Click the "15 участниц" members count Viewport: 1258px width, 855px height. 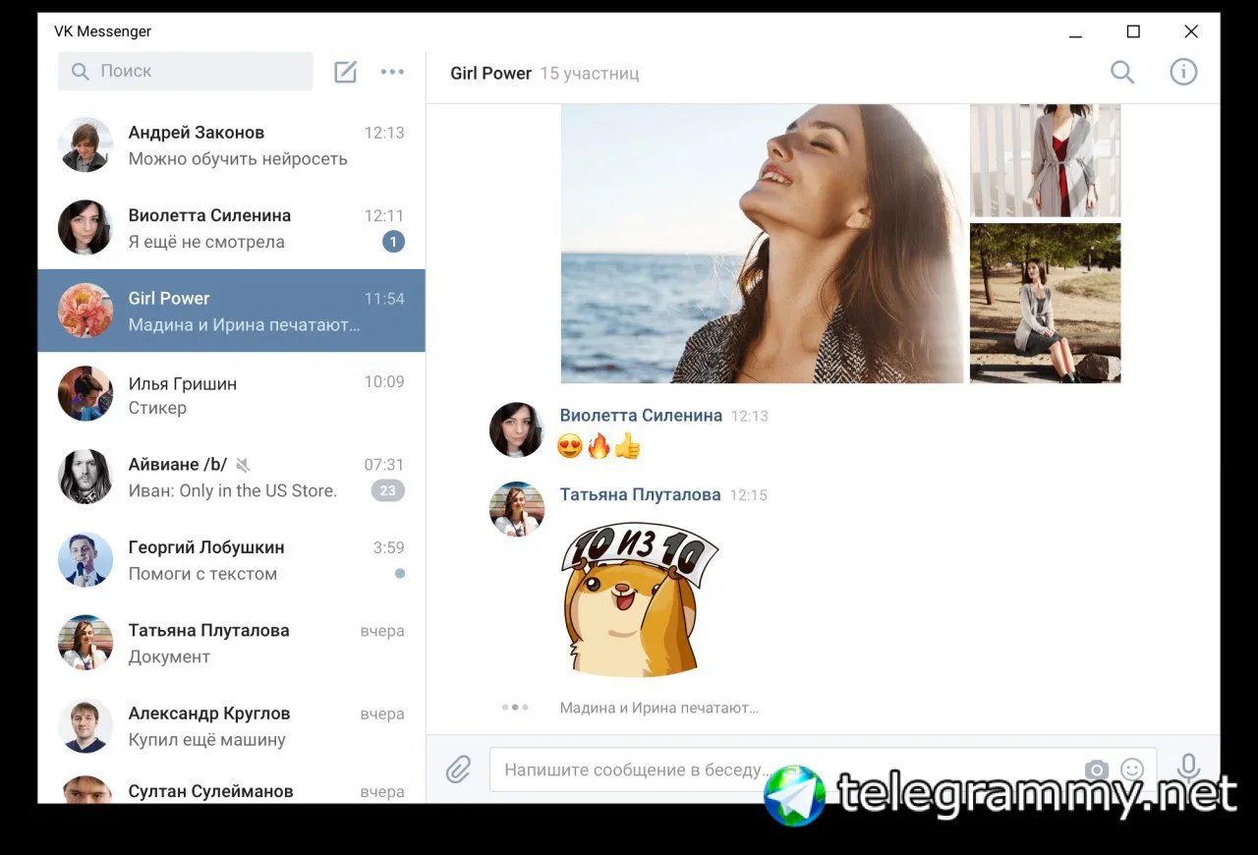pyautogui.click(x=590, y=73)
